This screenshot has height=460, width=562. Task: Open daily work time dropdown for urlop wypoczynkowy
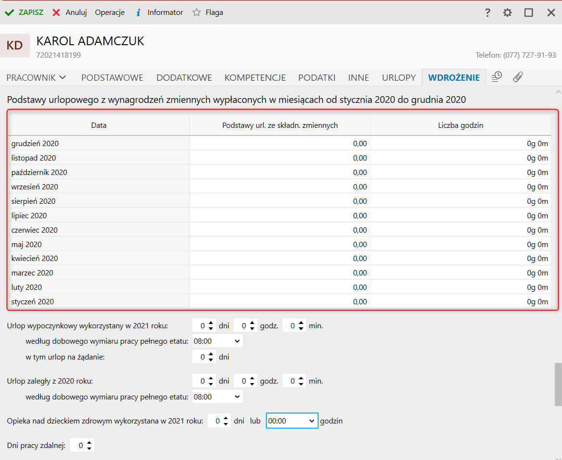point(217,341)
